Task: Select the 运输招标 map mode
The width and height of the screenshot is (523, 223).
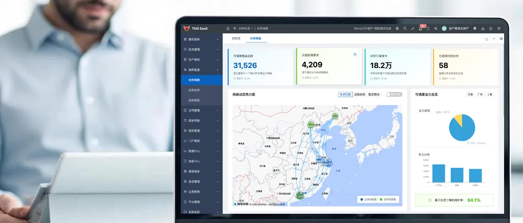Action: 359,95
